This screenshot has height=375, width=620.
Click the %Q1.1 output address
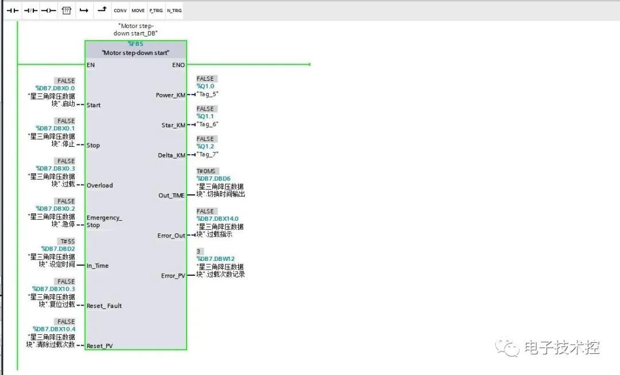point(205,116)
